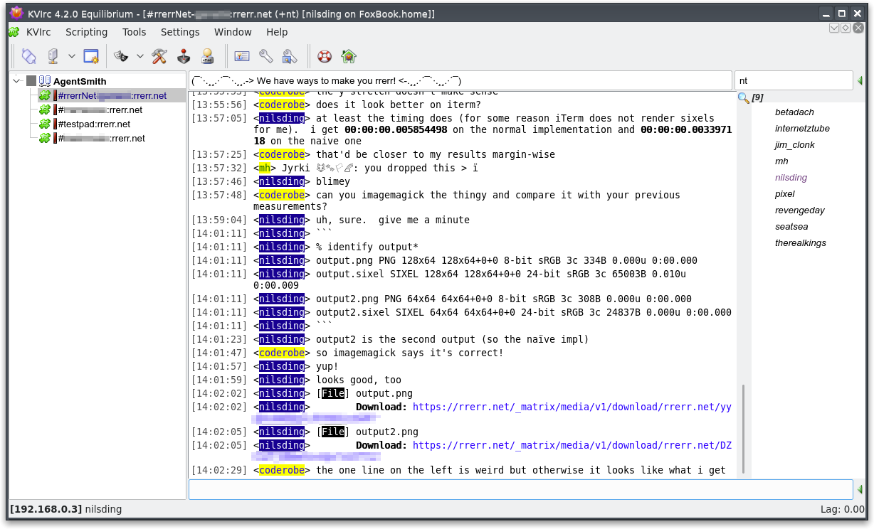Click the Away theatre masks icon

point(121,56)
